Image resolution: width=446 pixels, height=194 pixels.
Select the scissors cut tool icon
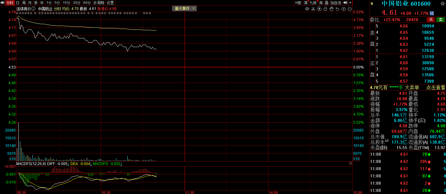313,9
